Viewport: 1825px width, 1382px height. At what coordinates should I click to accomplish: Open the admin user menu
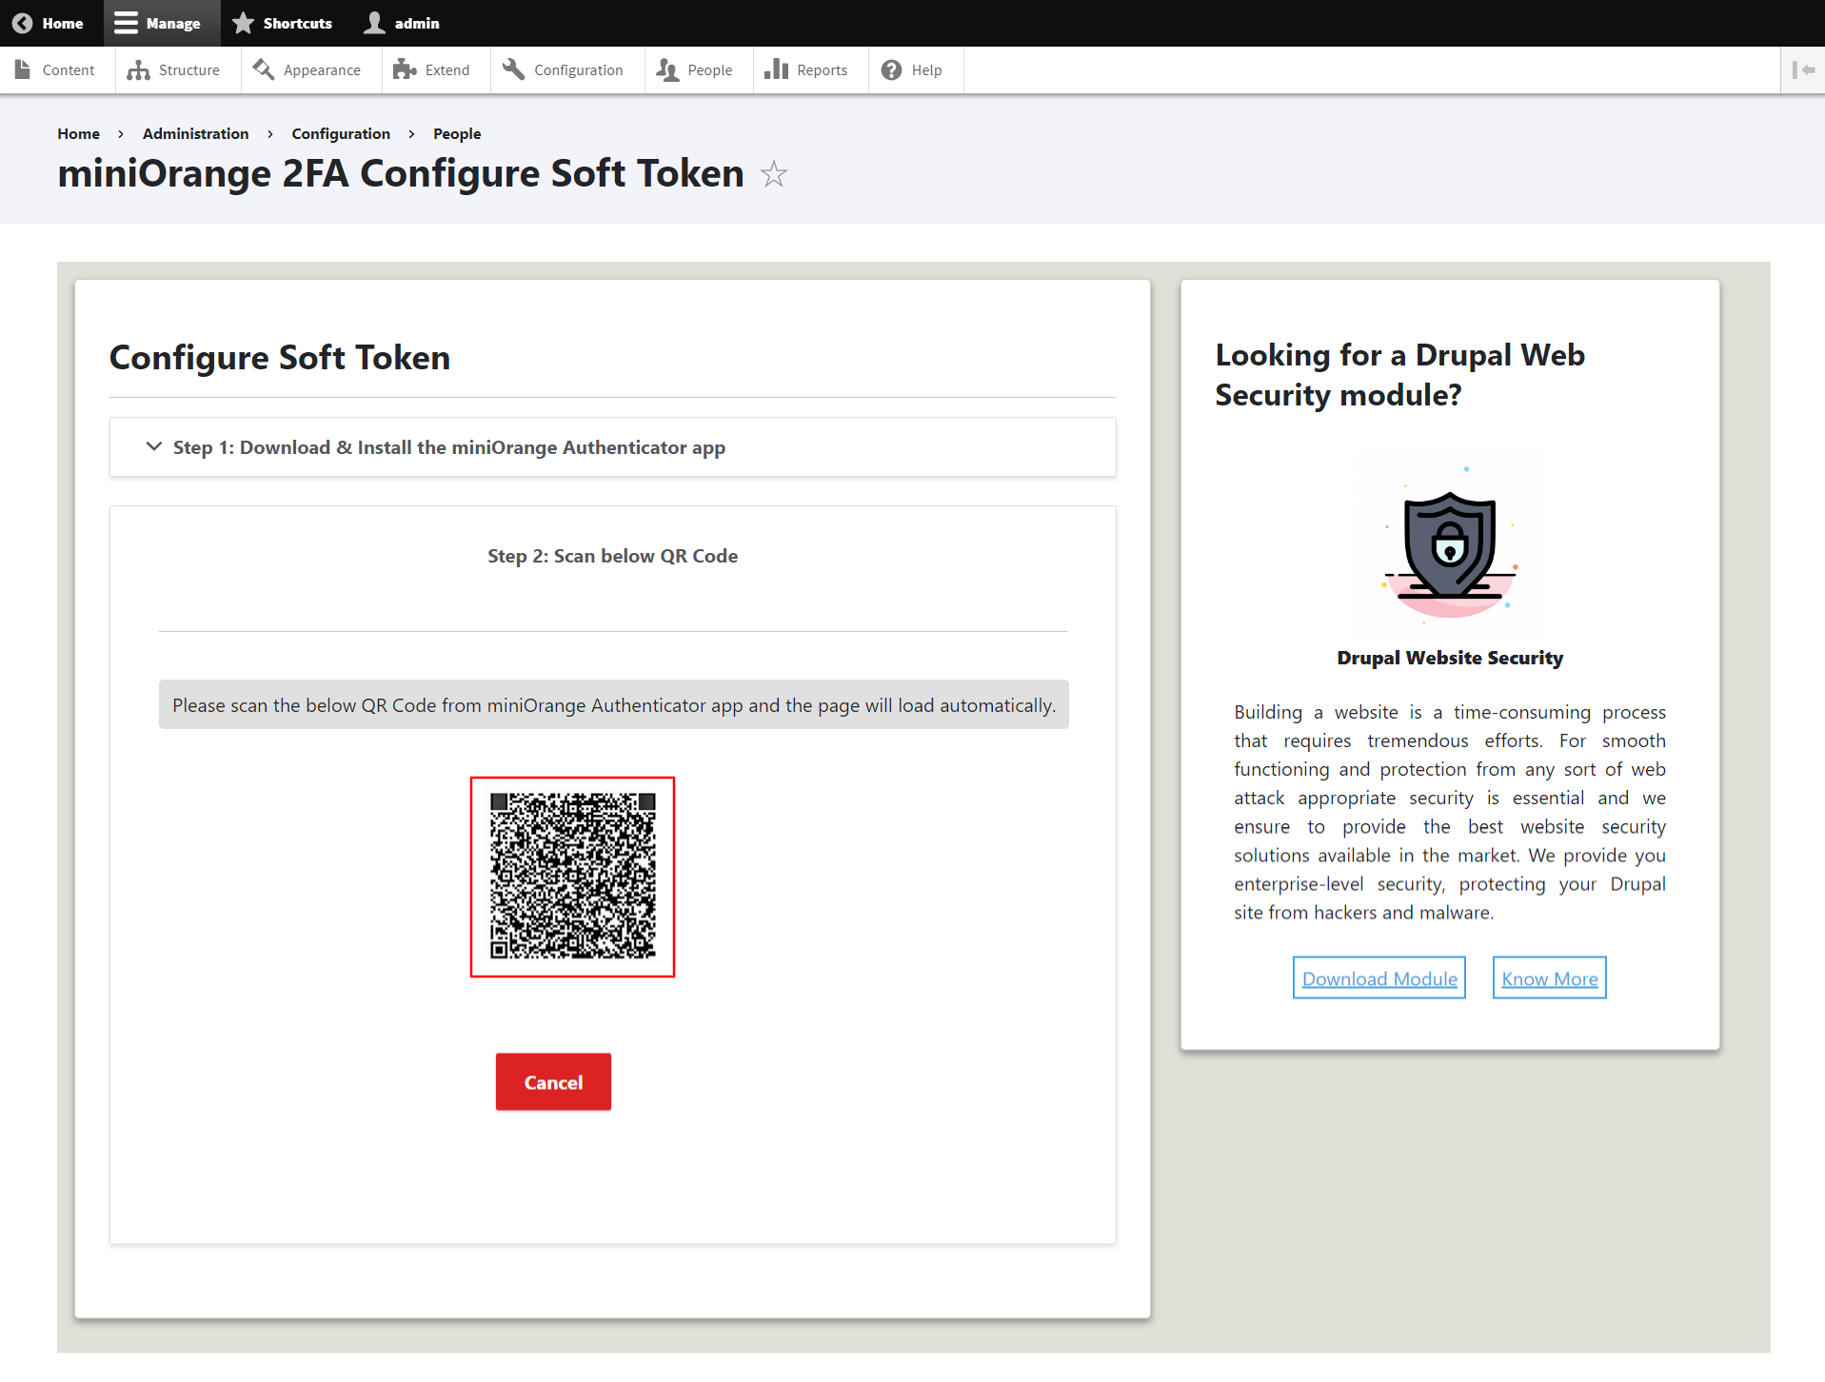tap(402, 23)
